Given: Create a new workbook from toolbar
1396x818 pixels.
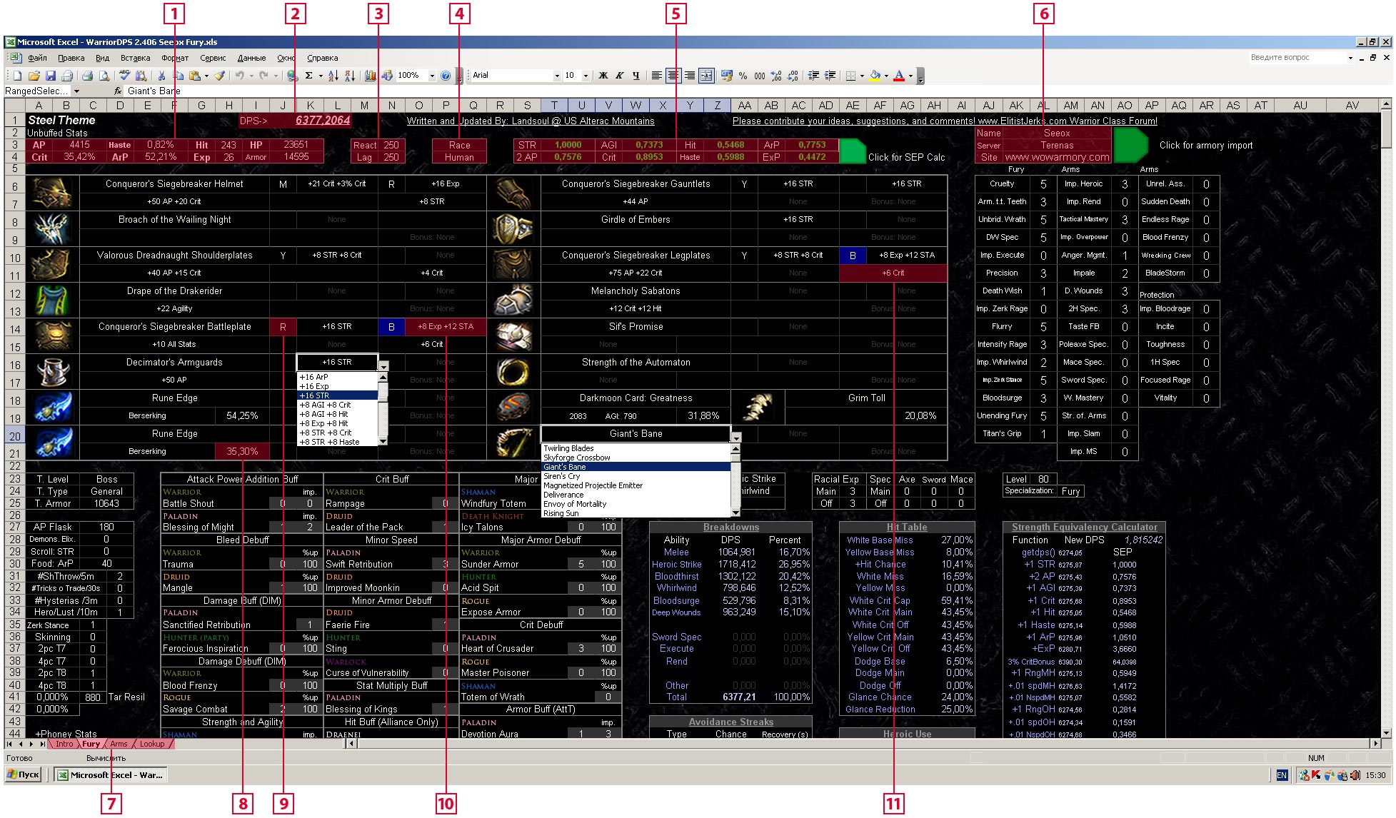Looking at the screenshot, I should coord(17,76).
